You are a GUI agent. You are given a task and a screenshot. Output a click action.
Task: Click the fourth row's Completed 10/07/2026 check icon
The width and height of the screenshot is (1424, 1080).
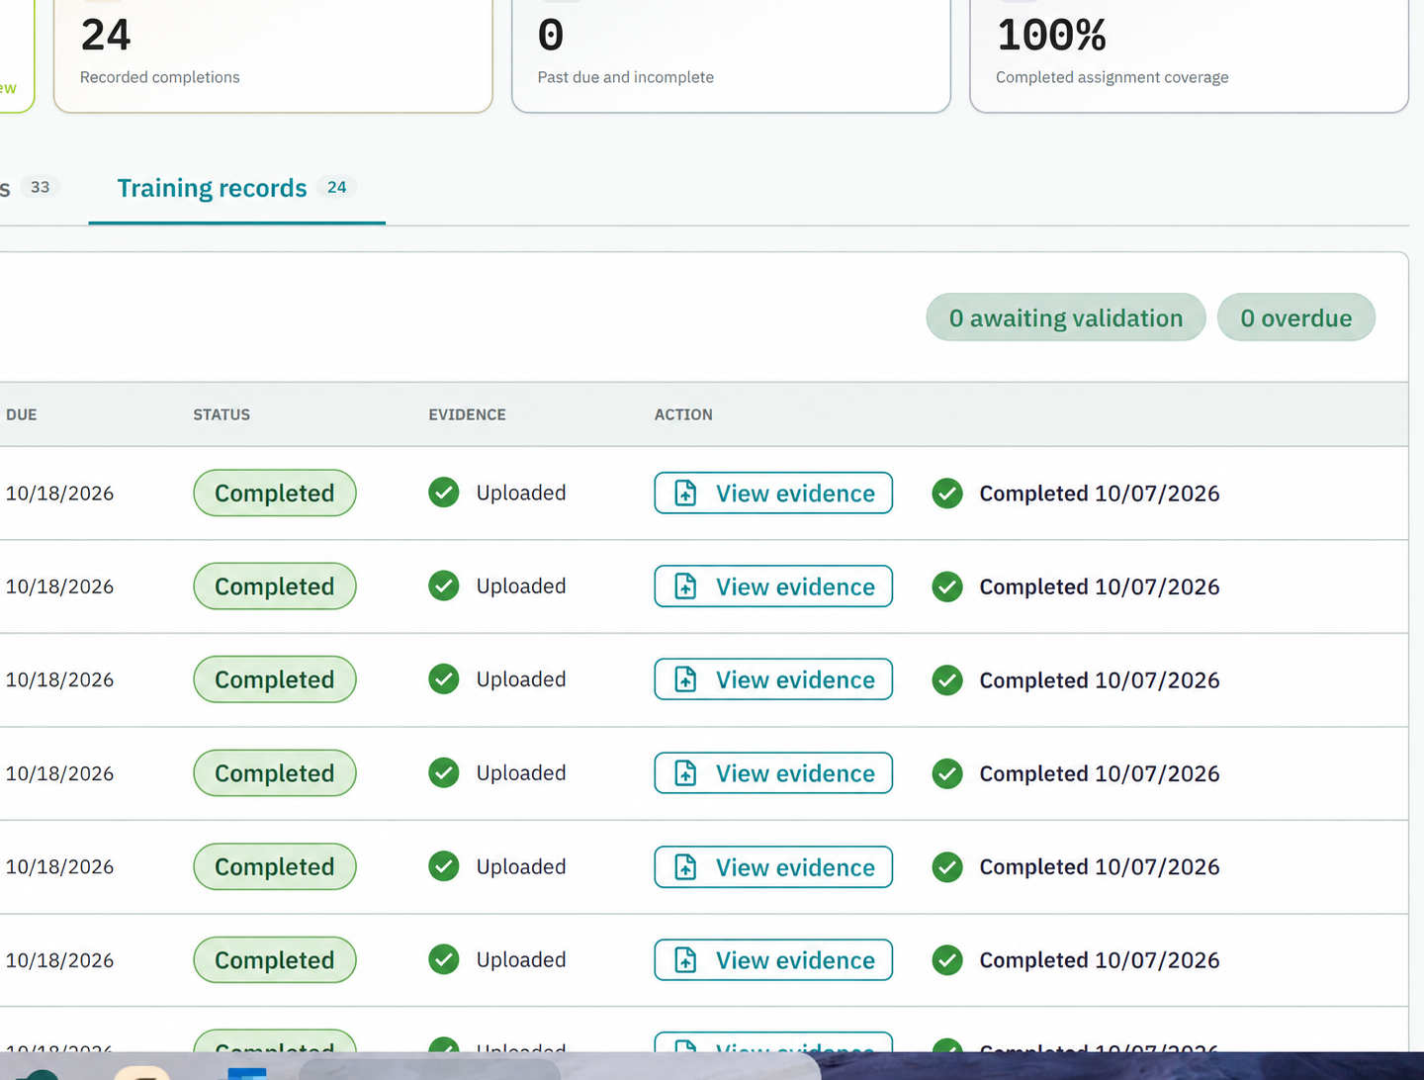coord(947,773)
